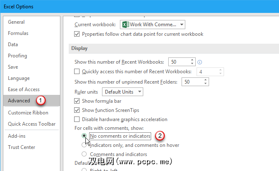Uncheck Properties follow chart data point
279x171 pixels.
(77, 34)
